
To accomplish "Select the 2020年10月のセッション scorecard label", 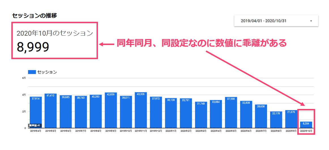I will click(55, 33).
